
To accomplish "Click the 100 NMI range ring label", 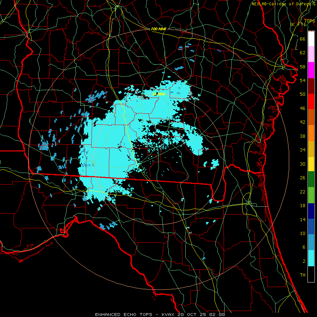I will 158,29.
